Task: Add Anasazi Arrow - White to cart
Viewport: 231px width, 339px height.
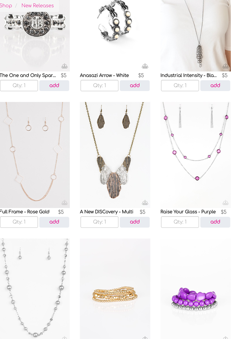Action: click(135, 85)
